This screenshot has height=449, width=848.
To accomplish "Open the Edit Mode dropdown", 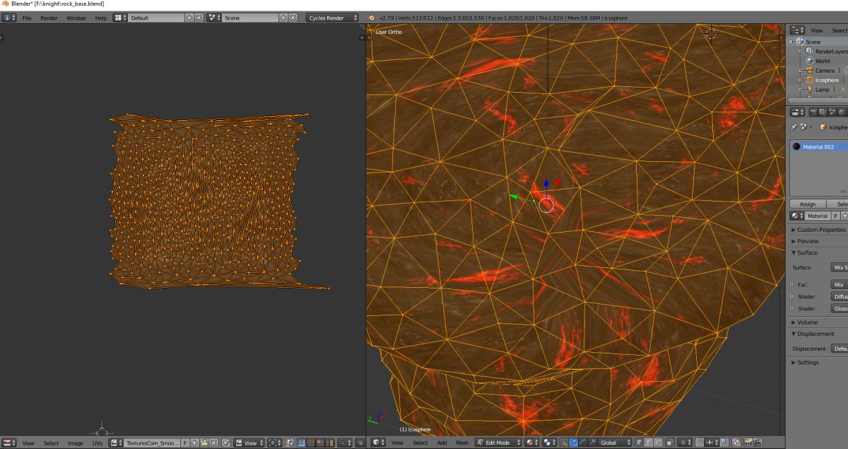I will (x=498, y=443).
